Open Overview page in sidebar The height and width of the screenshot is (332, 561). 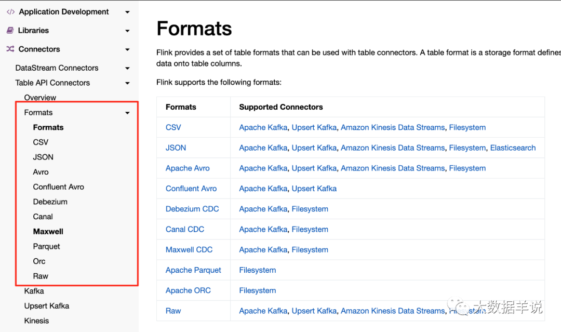click(40, 98)
